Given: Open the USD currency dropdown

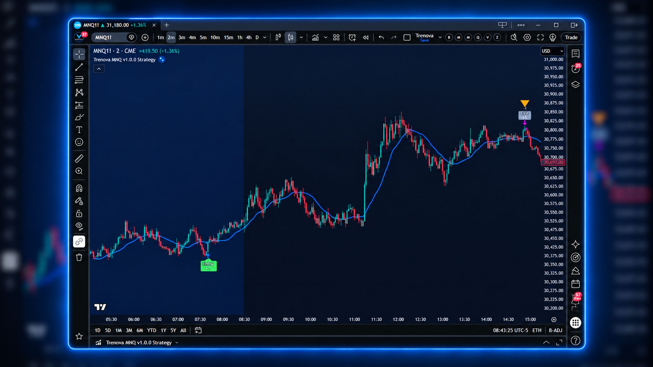Looking at the screenshot, I should tap(552, 51).
